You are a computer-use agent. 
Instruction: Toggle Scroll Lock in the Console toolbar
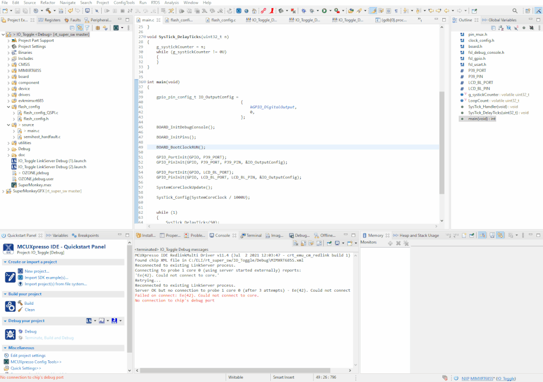pos(304,243)
